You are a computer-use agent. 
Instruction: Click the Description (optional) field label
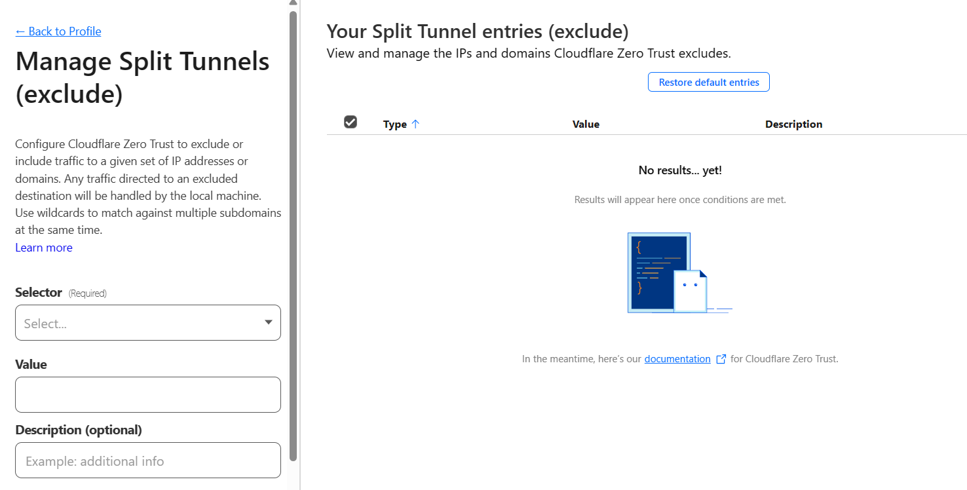click(x=79, y=430)
